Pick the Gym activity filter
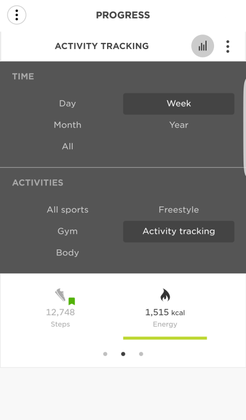Viewport: 246px width, 420px height. point(68,231)
